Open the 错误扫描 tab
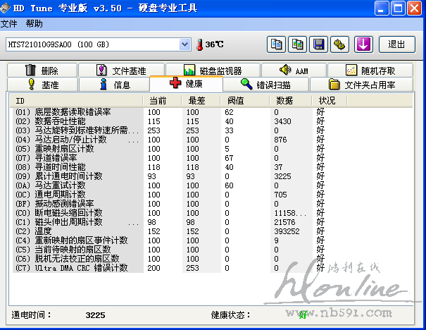Viewport: 426px width, 330px height. (265, 85)
